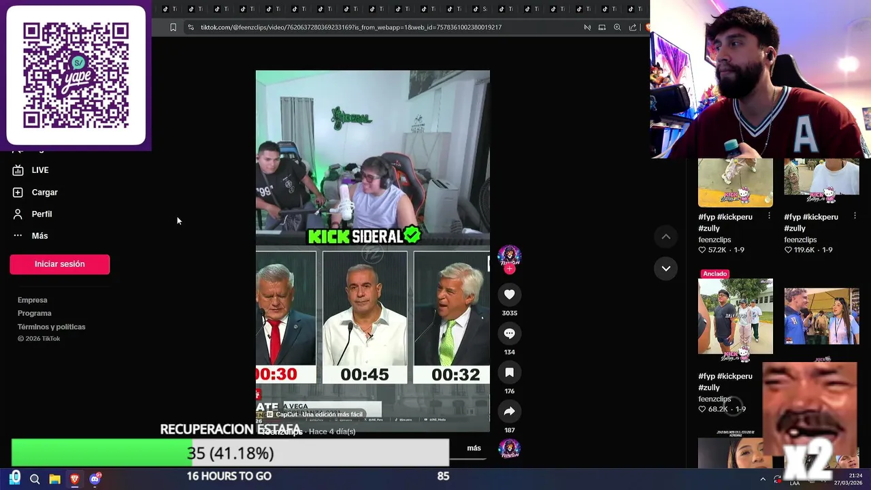Open Discord from the taskbar

click(95, 479)
